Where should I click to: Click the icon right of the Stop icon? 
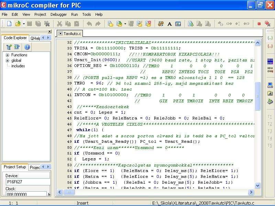click(268, 24)
